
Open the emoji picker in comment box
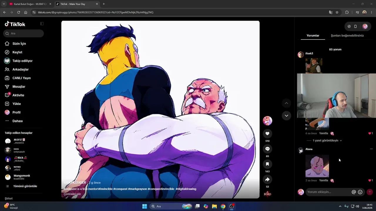pos(360,192)
